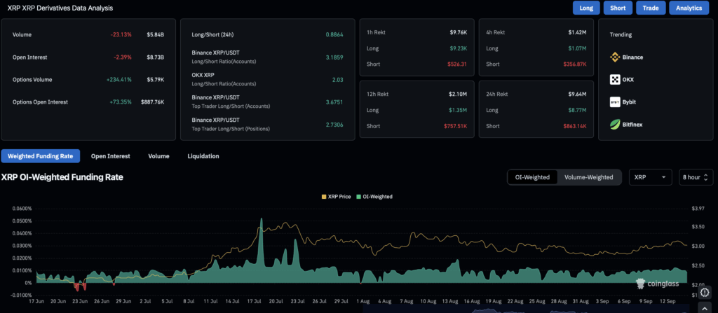
Task: Click the Short button
Action: (618, 8)
